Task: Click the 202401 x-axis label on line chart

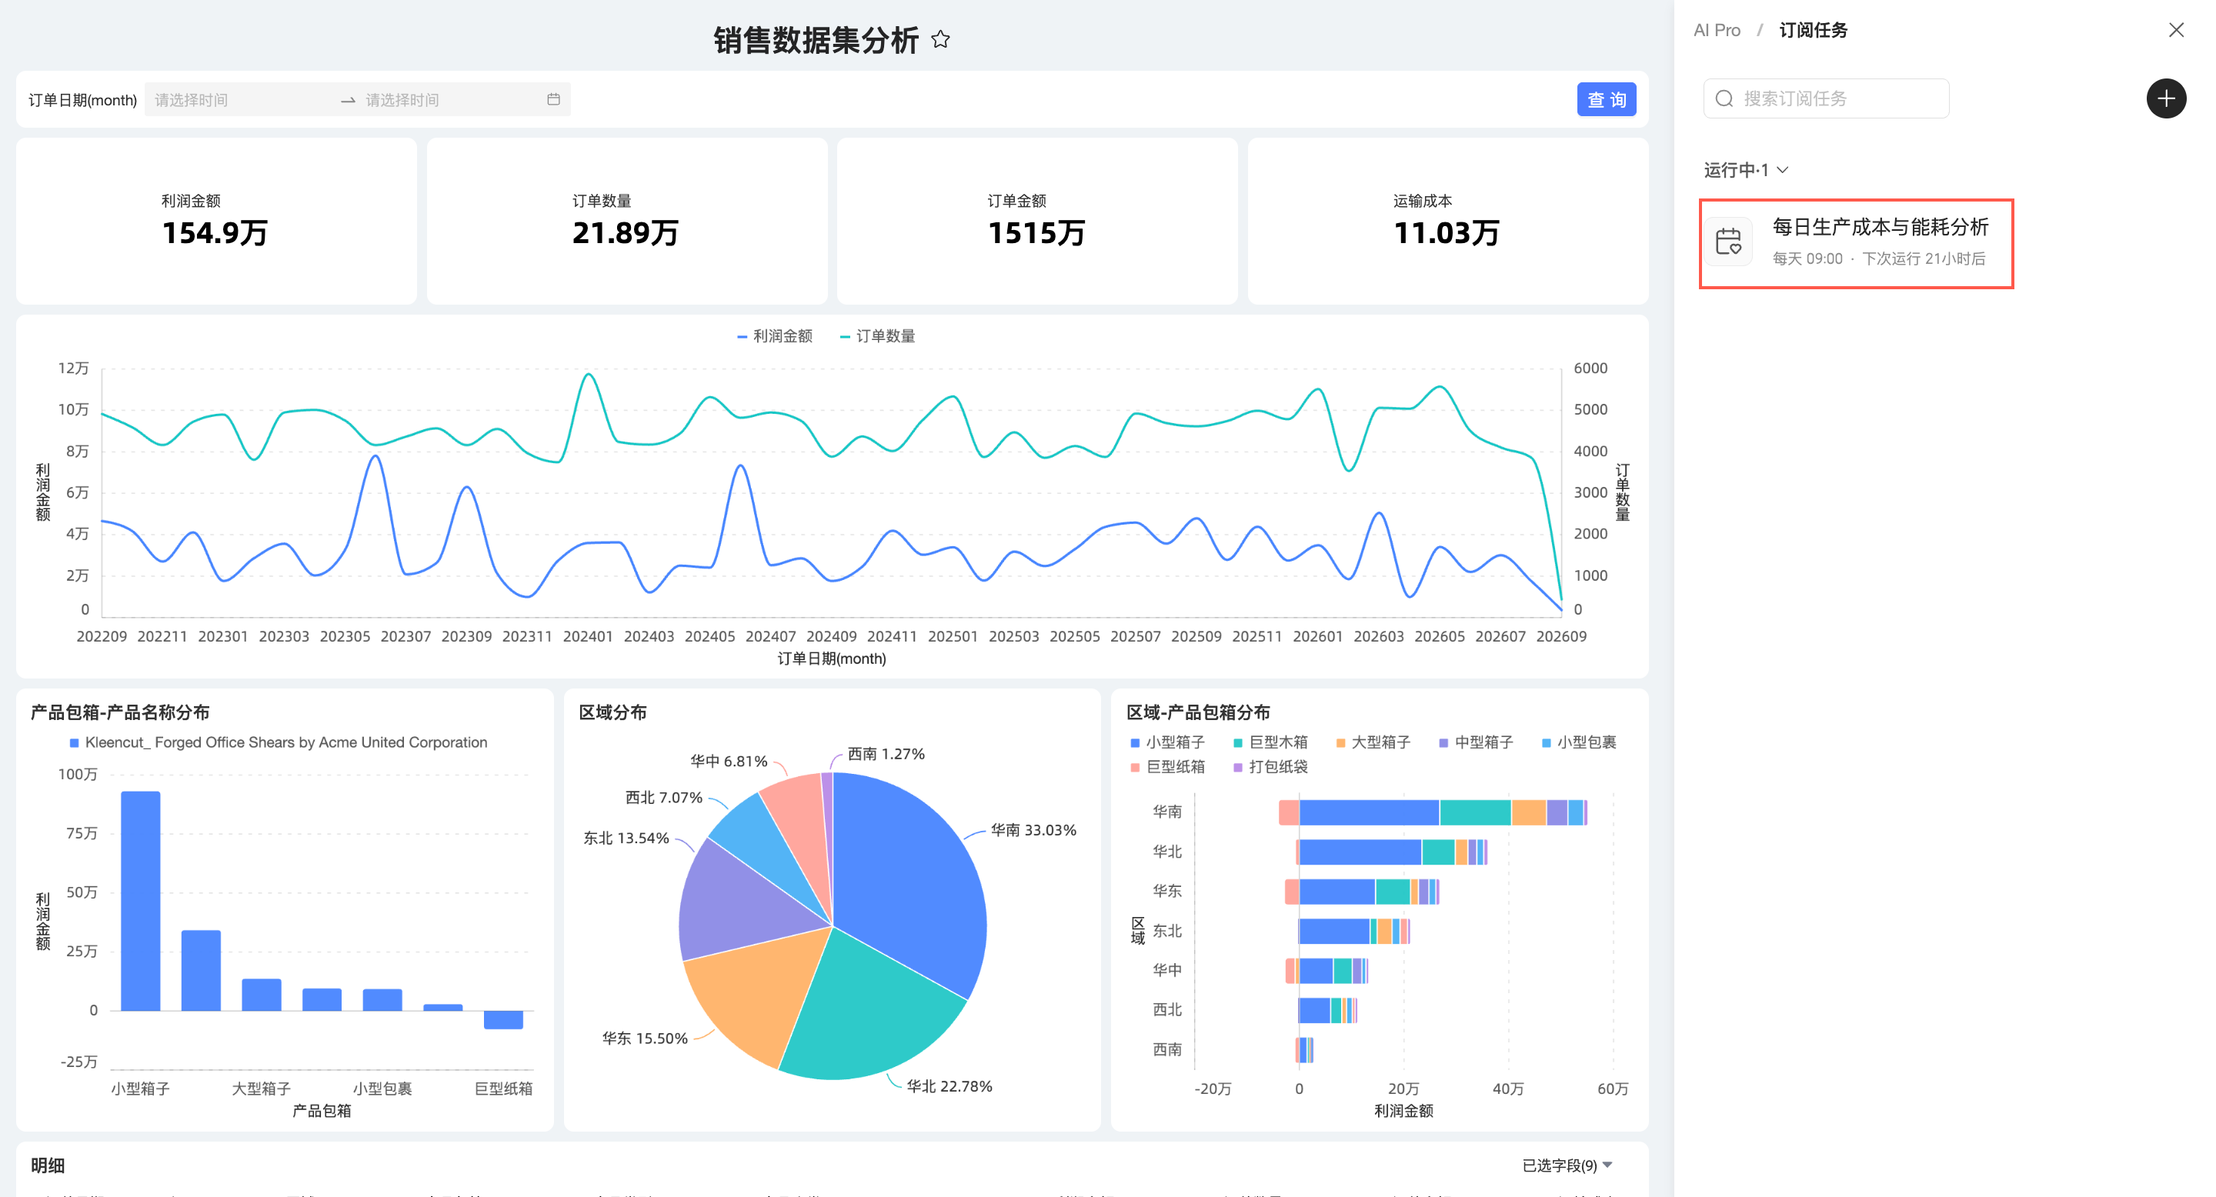Action: point(588,636)
